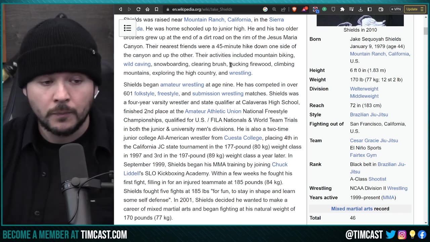Open the amateur wrestling link
Screen dimensions: 430x242
[x=182, y=84]
